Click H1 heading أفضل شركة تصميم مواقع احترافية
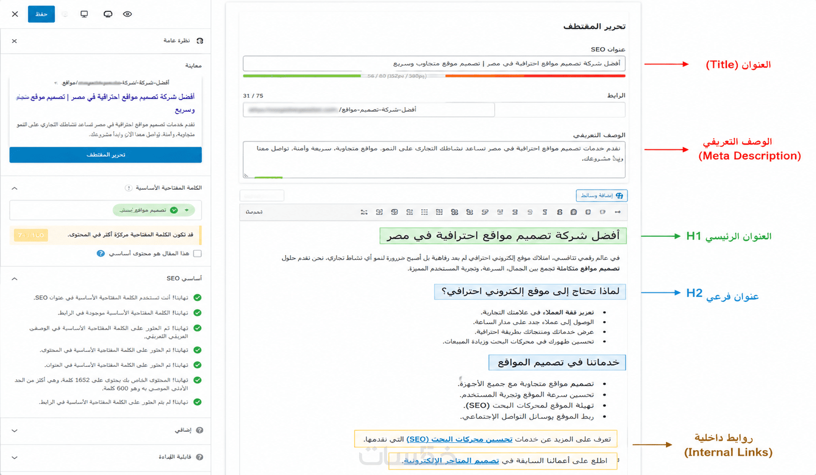The image size is (816, 475). (x=503, y=236)
